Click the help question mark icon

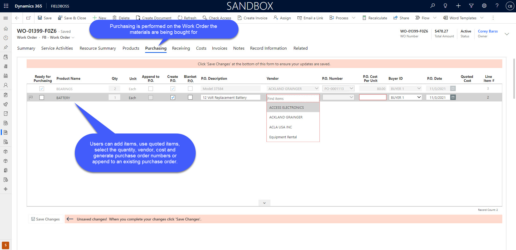(x=497, y=6)
